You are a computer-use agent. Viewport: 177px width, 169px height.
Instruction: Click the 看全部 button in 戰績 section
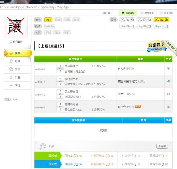[x=162, y=146]
